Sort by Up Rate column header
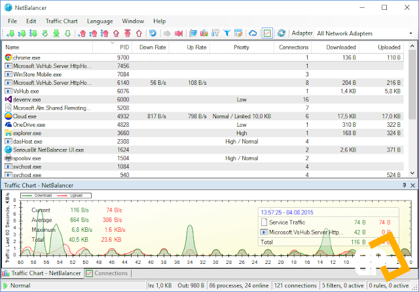Screen dimensions: 419x292 tap(189, 48)
